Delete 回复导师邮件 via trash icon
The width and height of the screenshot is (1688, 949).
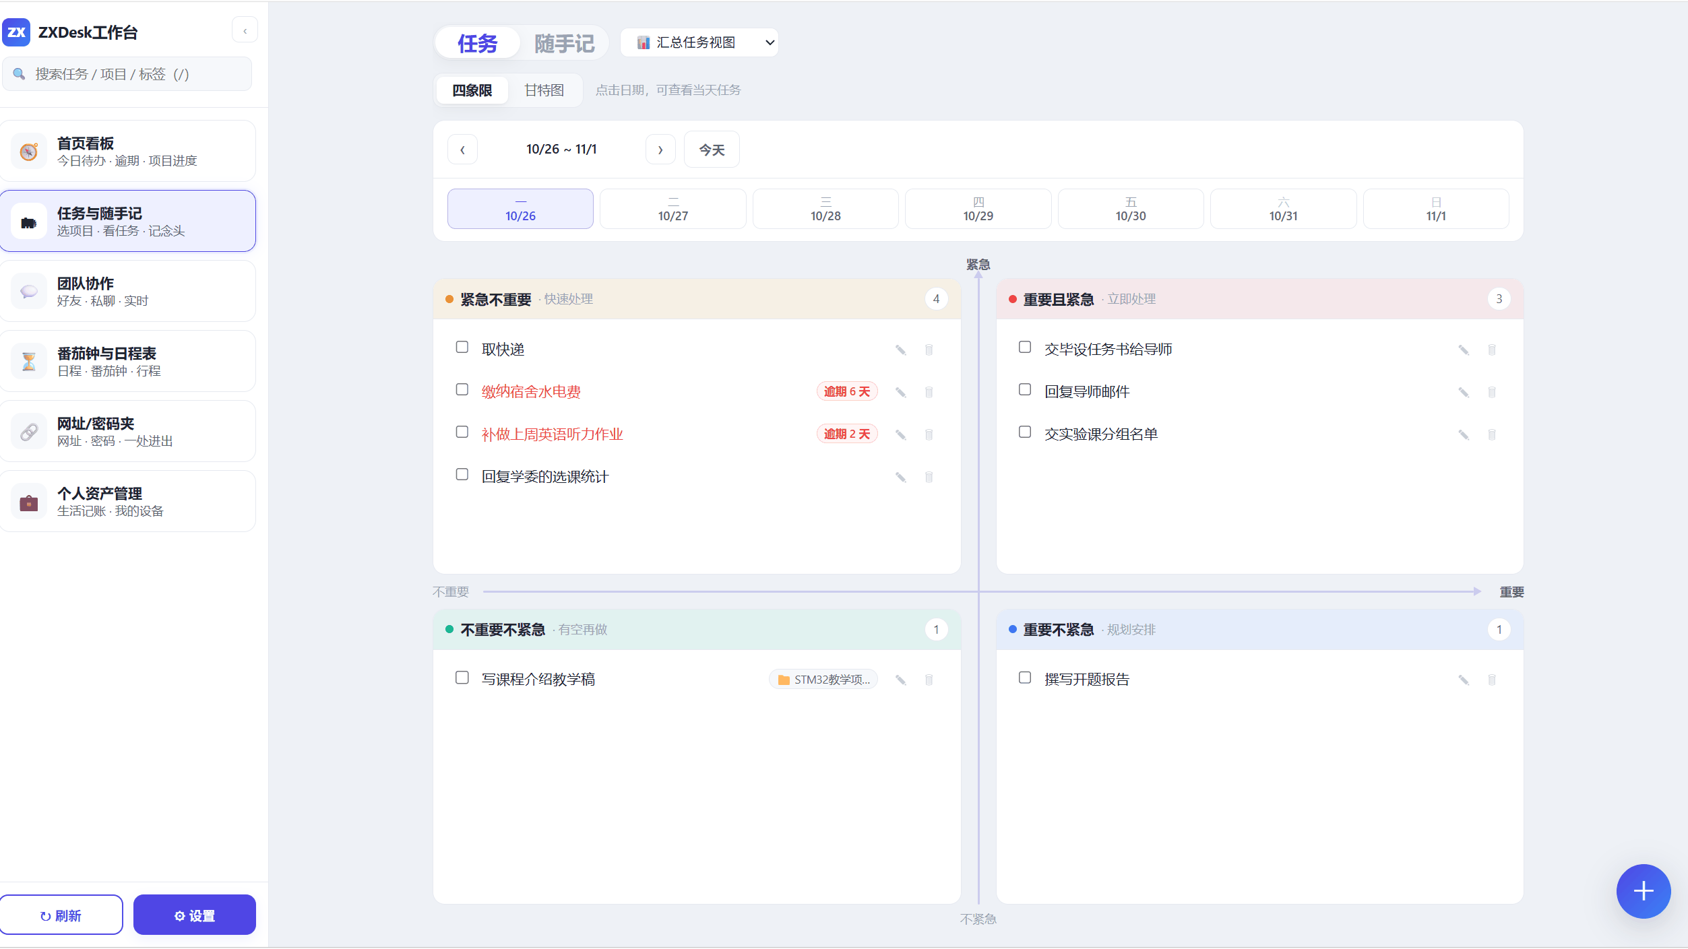pyautogui.click(x=1492, y=392)
